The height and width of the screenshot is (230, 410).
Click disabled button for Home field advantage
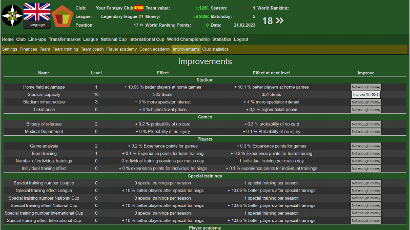366,87
